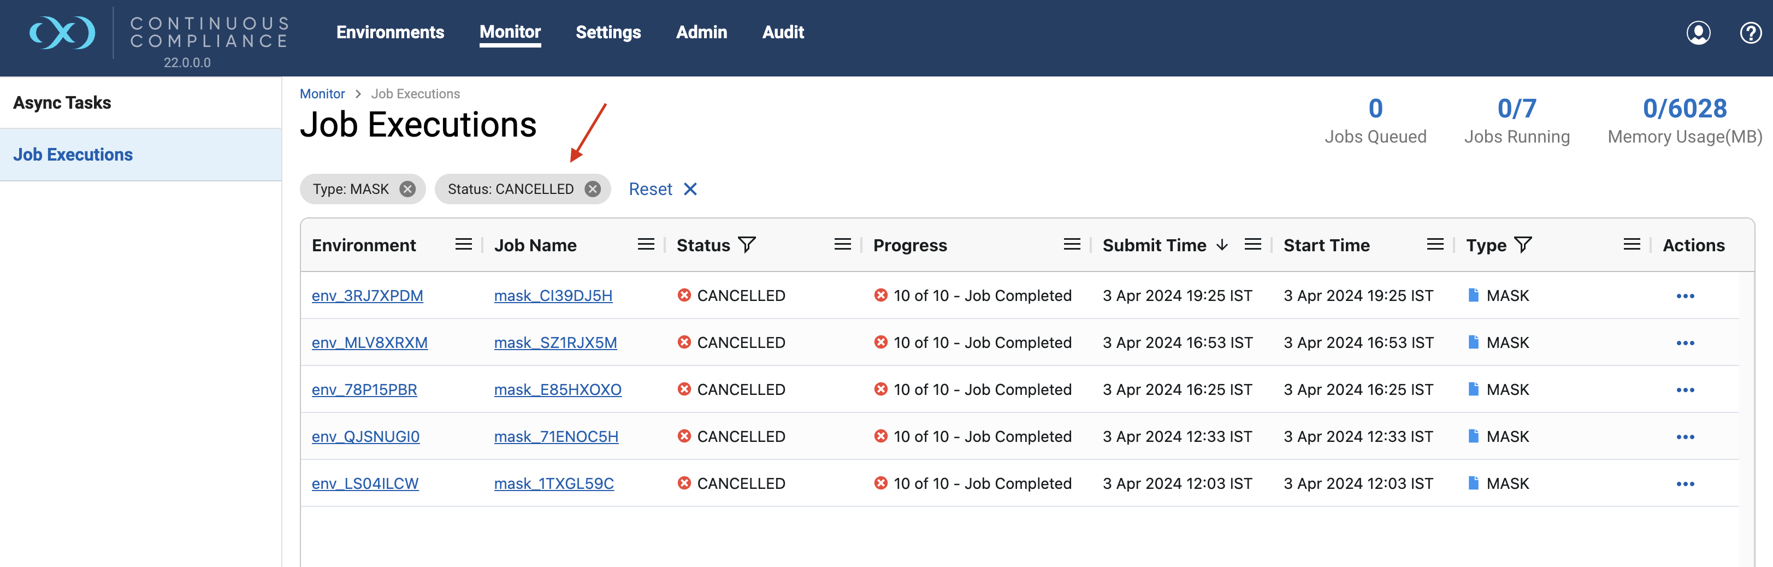Switch to the Admin tab

click(x=701, y=32)
